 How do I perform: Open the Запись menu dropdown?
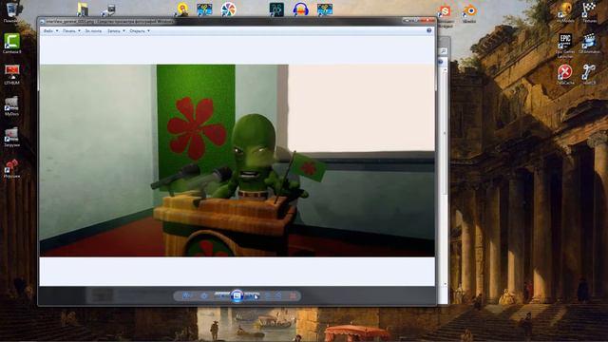coord(116,31)
